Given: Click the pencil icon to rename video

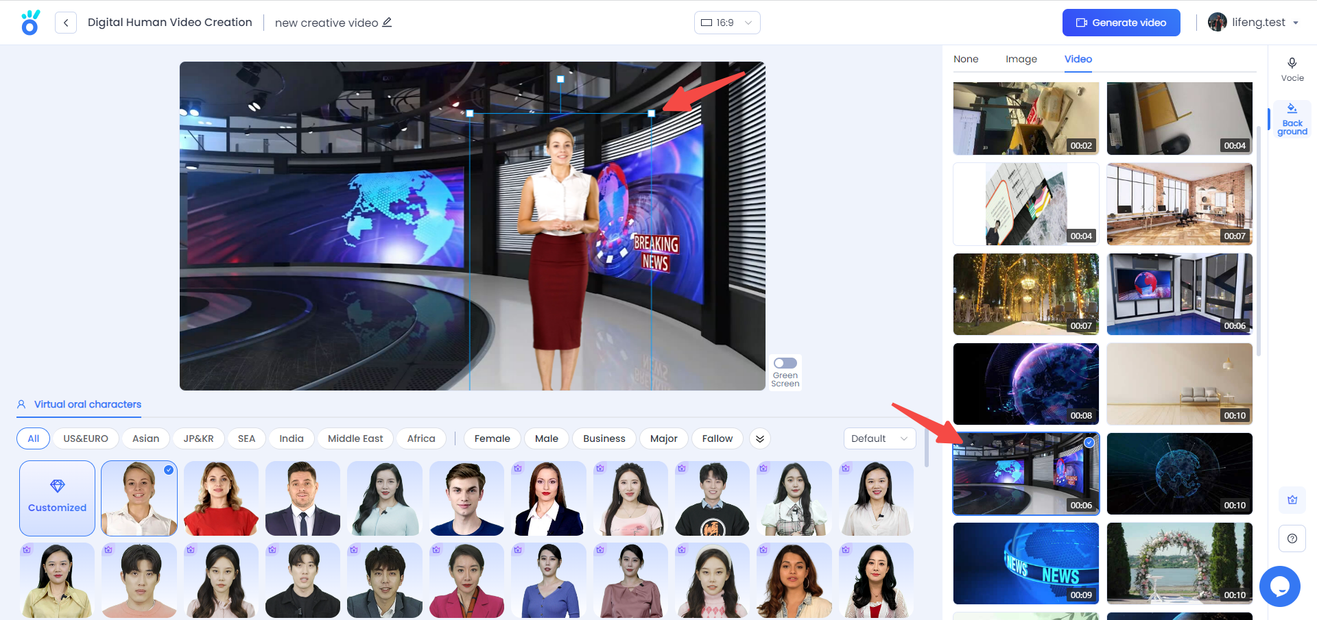Looking at the screenshot, I should [x=387, y=23].
